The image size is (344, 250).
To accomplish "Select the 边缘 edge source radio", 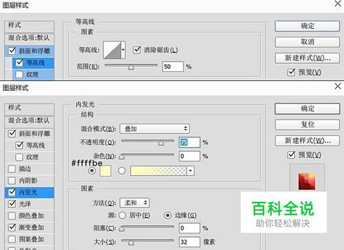I will click(168, 215).
